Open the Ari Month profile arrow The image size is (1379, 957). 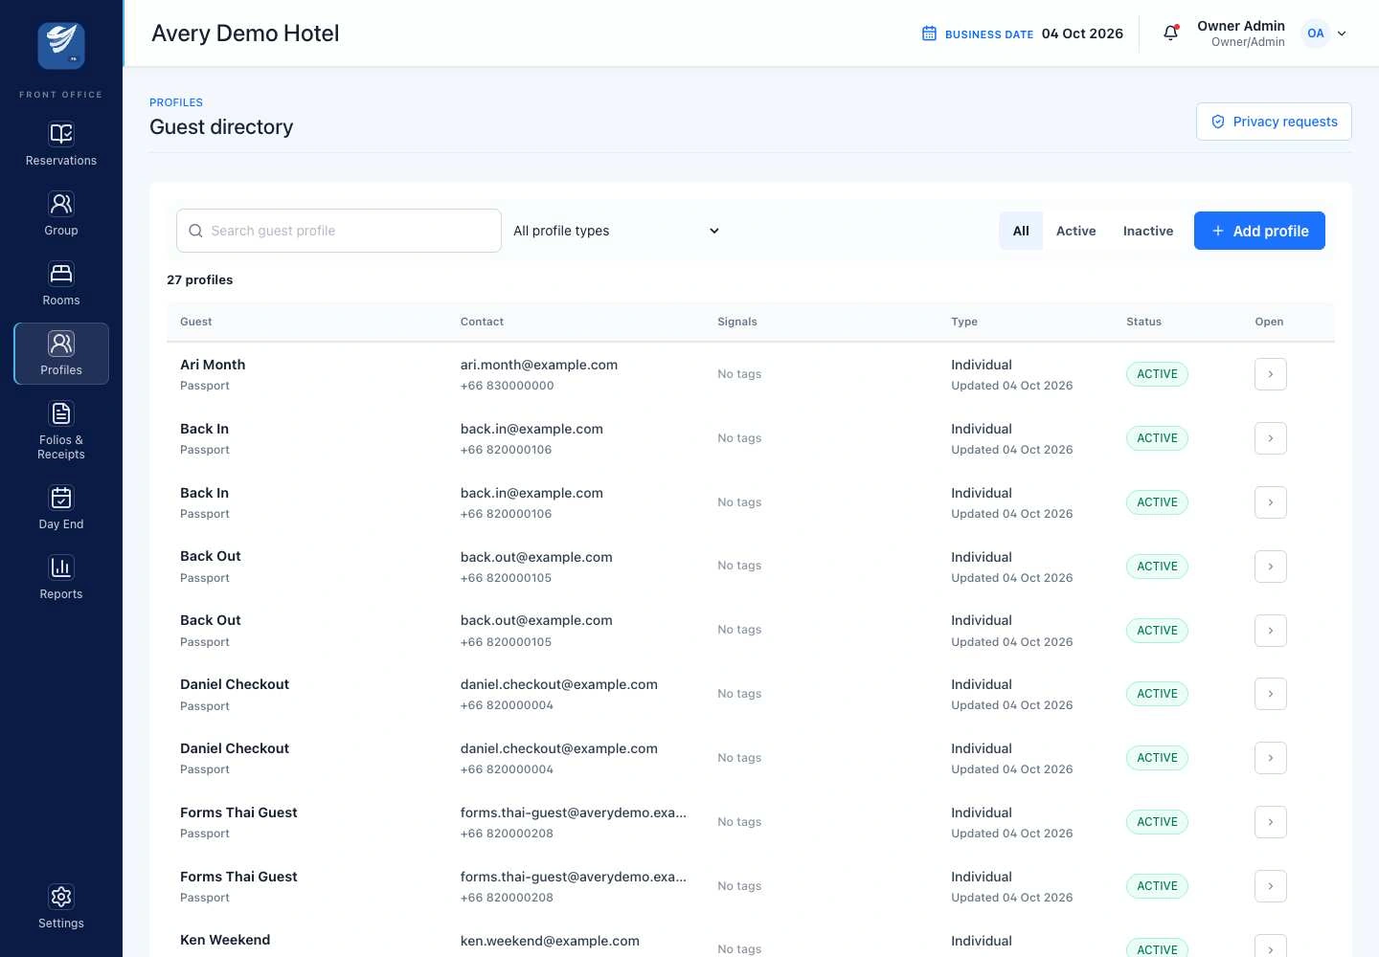[x=1270, y=374]
